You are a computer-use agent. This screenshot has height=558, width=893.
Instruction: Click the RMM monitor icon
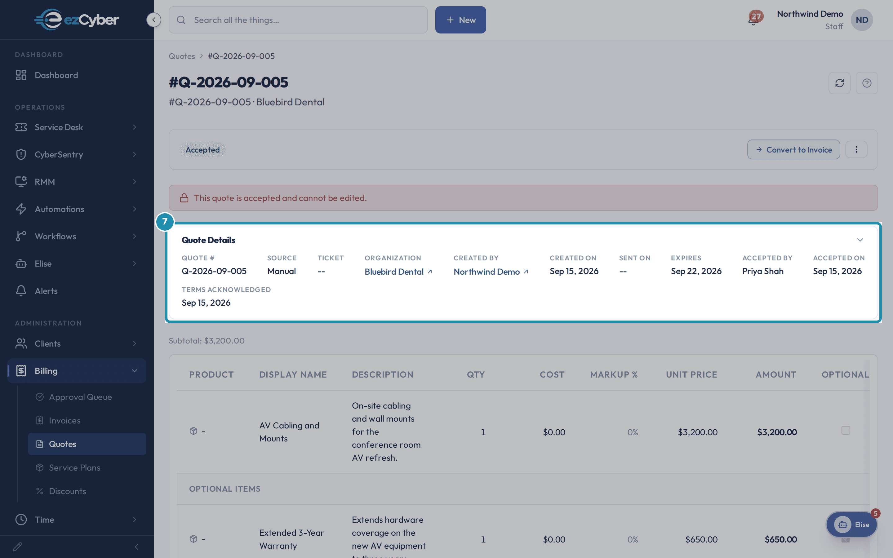click(21, 182)
